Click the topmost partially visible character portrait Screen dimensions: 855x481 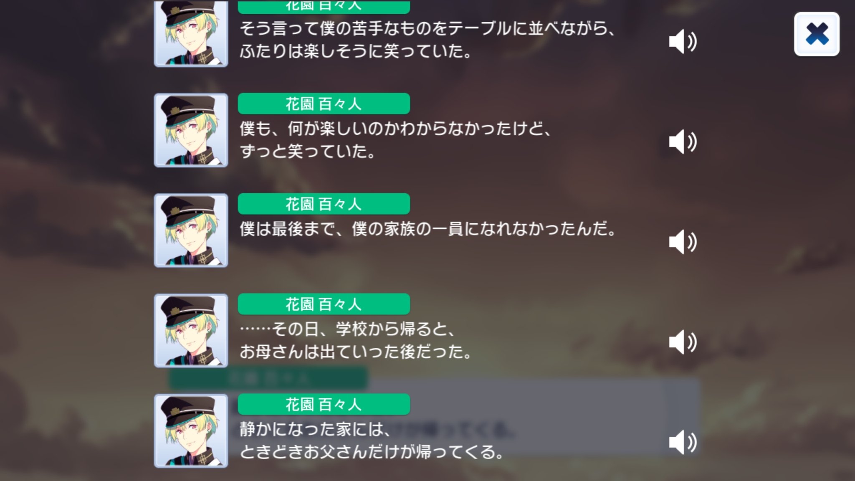point(191,33)
